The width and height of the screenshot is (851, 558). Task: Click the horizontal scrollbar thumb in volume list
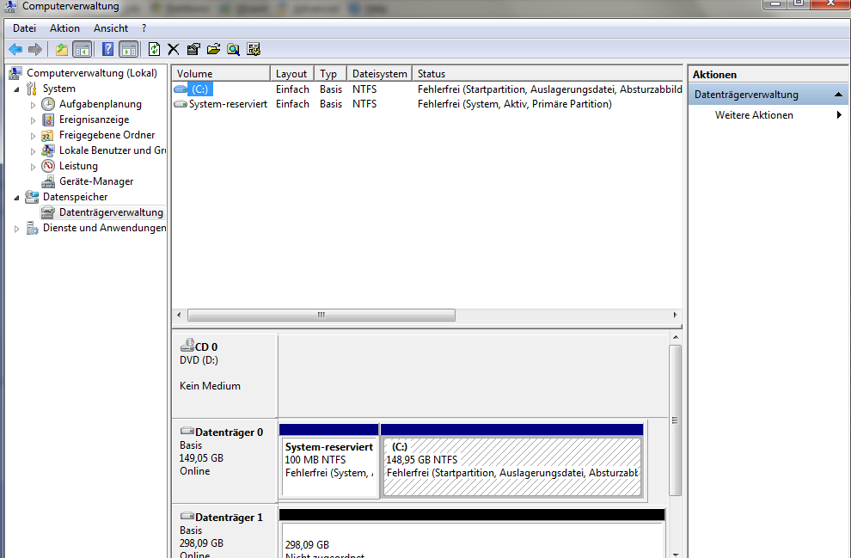coord(321,315)
